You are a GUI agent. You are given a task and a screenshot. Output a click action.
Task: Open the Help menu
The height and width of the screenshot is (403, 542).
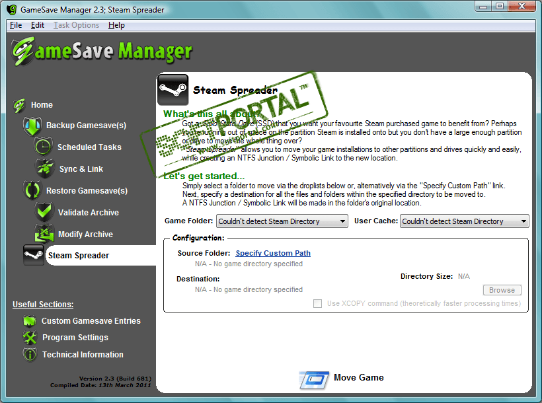[116, 25]
